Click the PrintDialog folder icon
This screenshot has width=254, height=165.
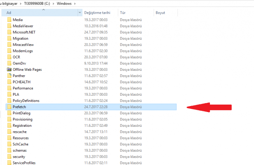(x=9, y=113)
